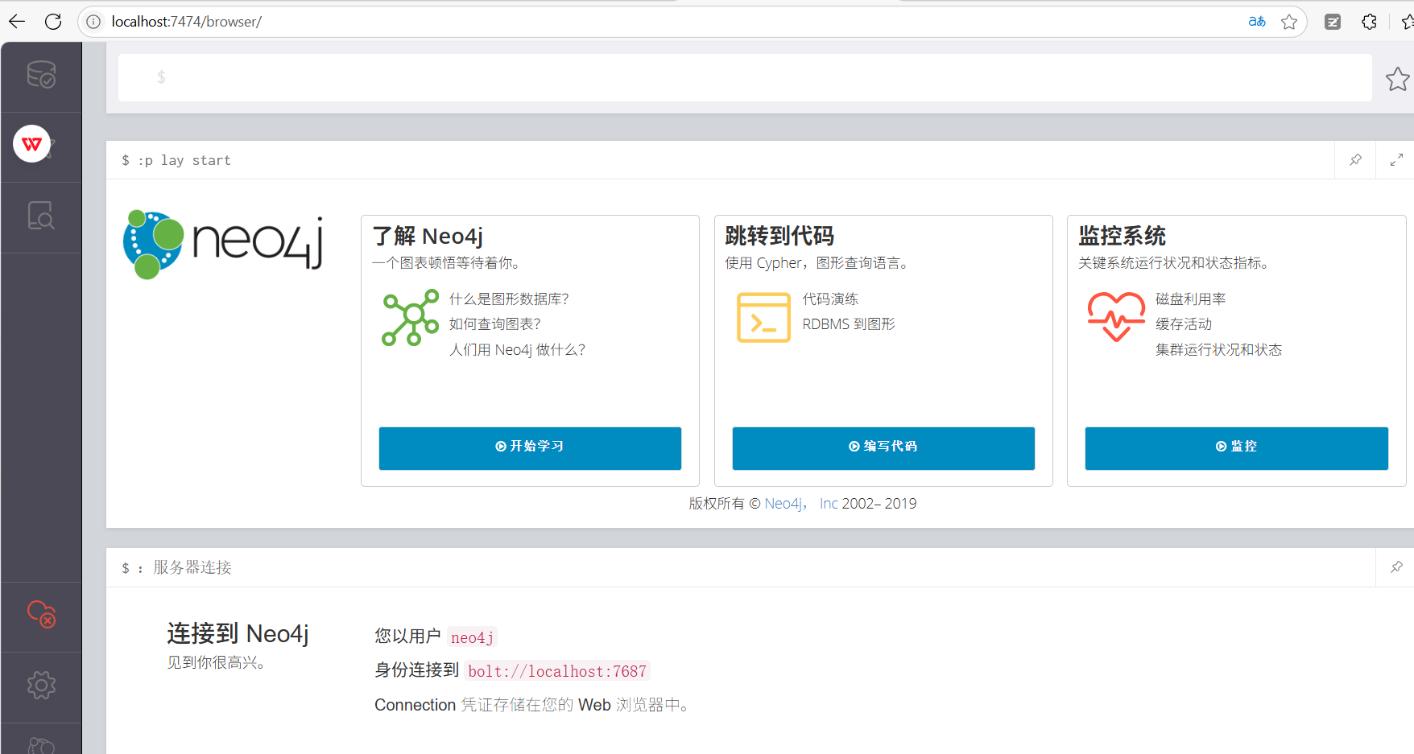Image resolution: width=1414 pixels, height=754 pixels.
Task: Open the Documents sidebar icon
Action: point(41,216)
